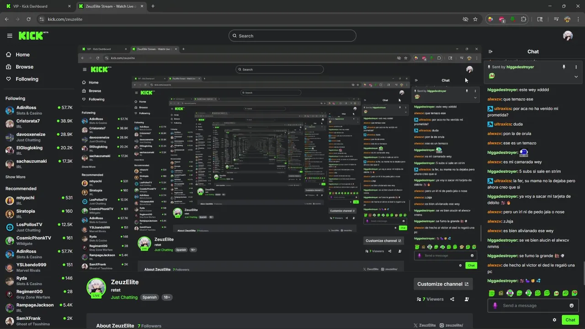585x329 pixels.
Task: Open the LosPollosTV channel in the sidebar
Action: click(39, 227)
